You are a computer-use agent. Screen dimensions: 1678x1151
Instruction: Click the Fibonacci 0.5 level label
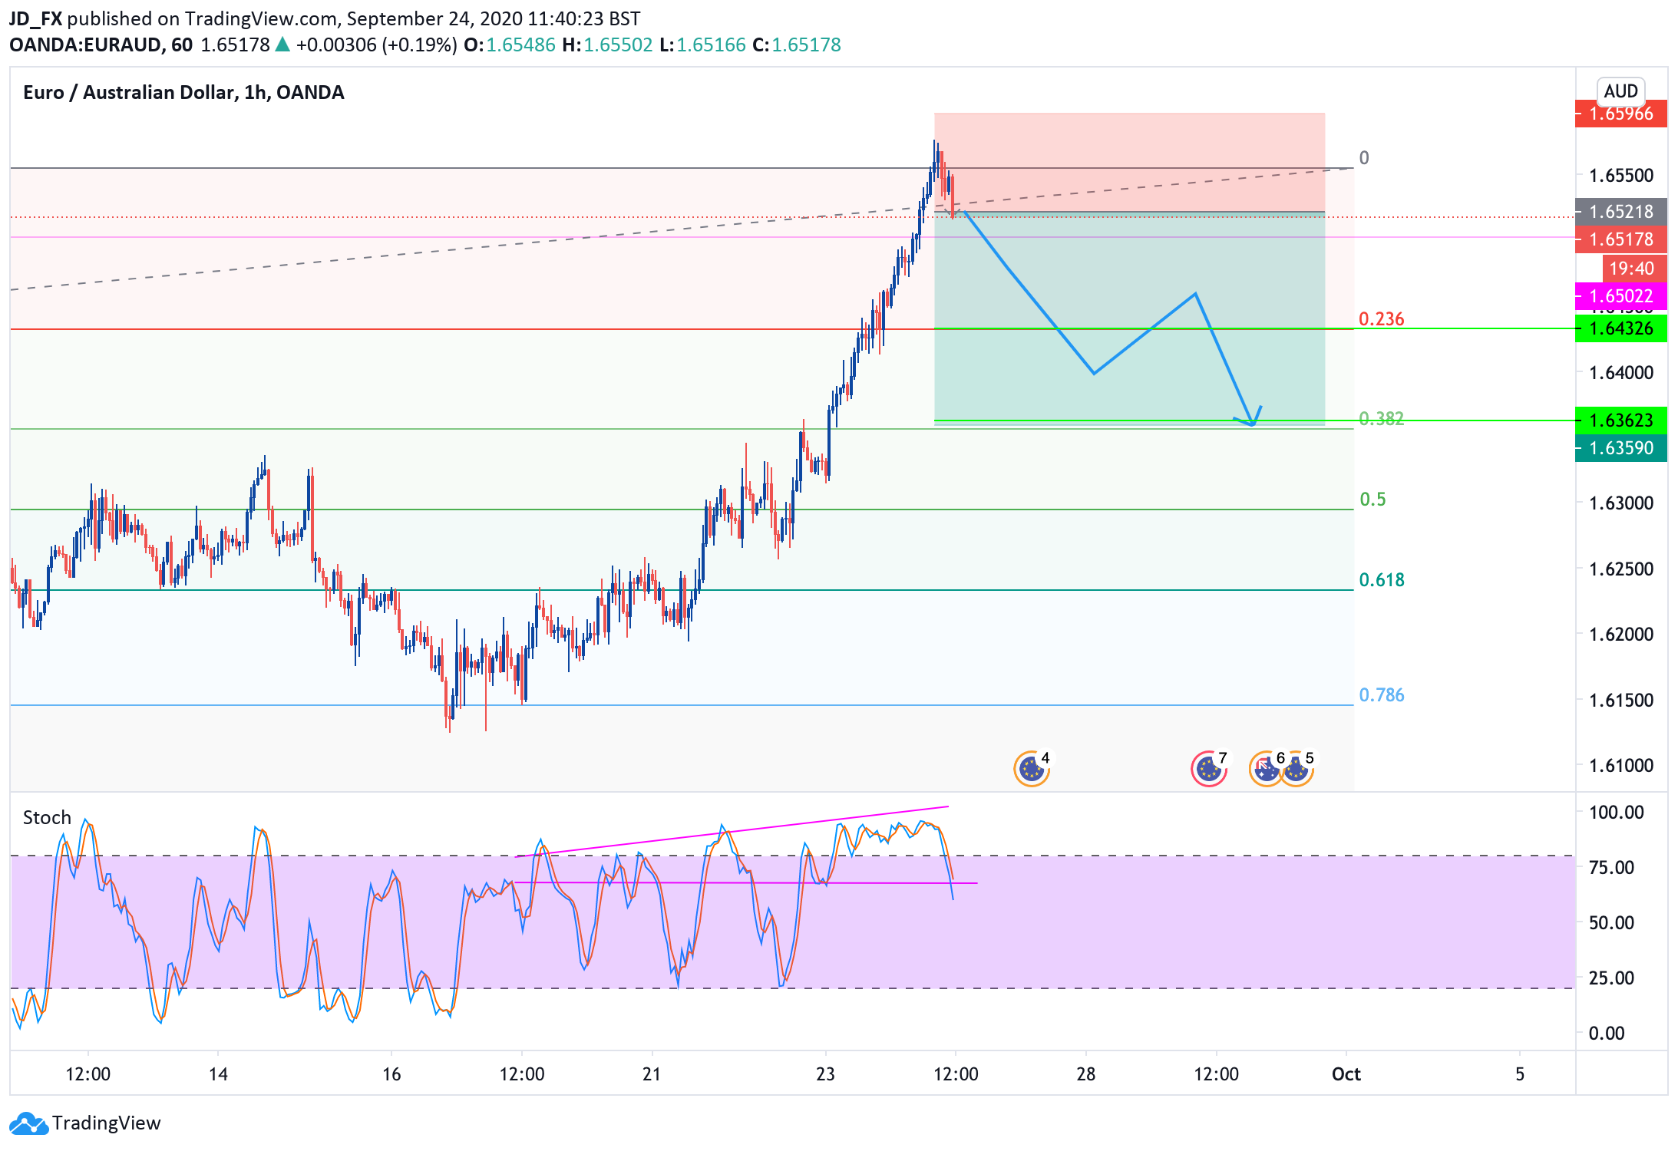pyautogui.click(x=1372, y=500)
